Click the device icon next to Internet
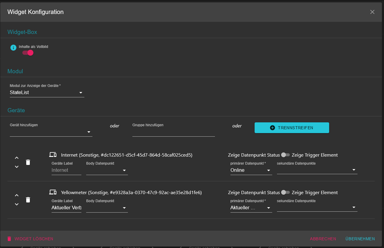Image resolution: width=384 pixels, height=248 pixels. (x=53, y=155)
